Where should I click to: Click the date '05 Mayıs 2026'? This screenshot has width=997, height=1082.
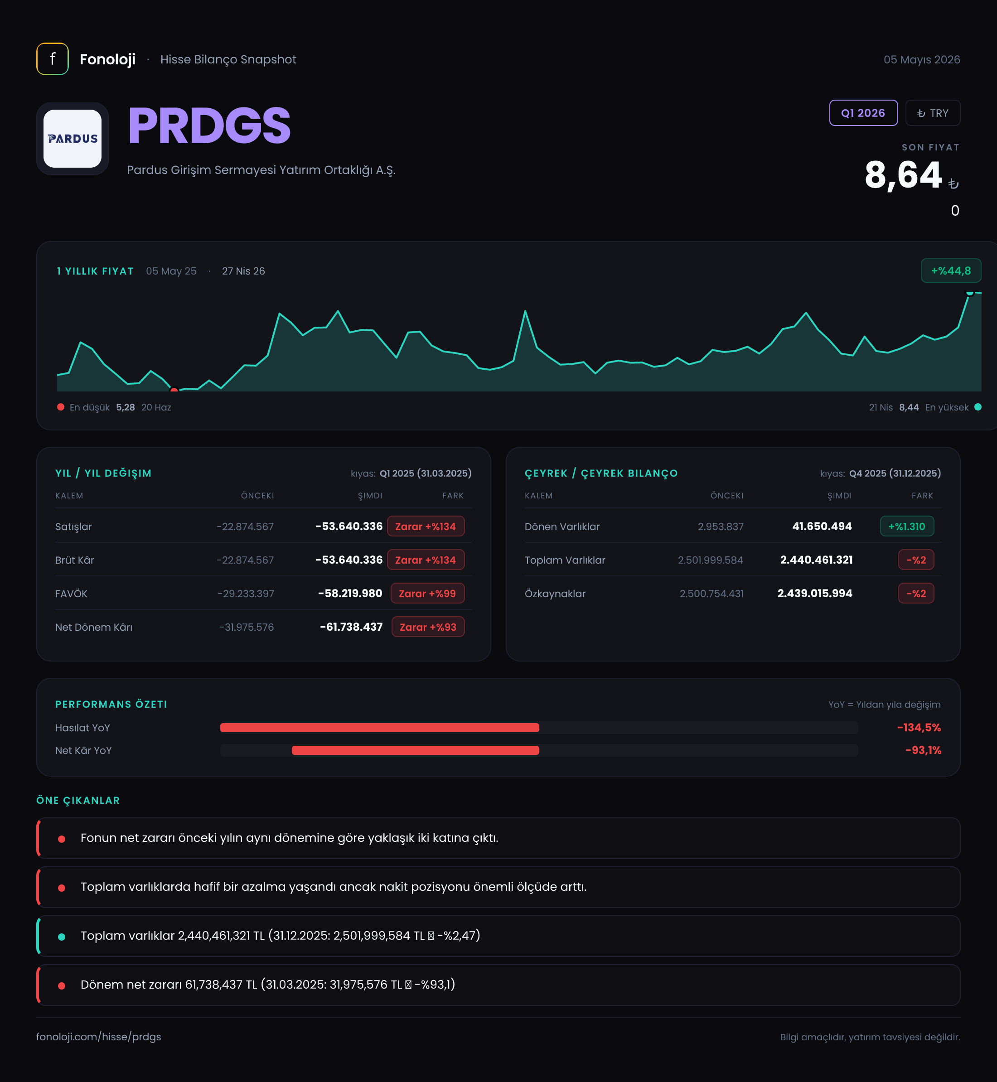[921, 59]
